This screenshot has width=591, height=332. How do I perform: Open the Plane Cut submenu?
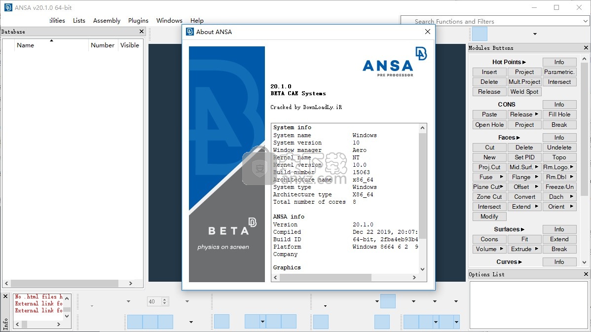489,186
